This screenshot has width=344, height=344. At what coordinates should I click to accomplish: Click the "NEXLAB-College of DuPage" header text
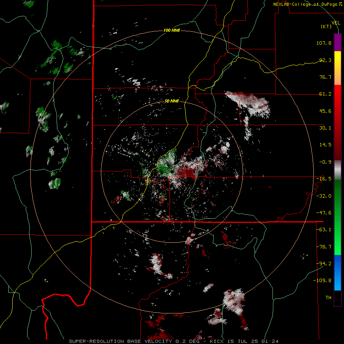[306, 4]
